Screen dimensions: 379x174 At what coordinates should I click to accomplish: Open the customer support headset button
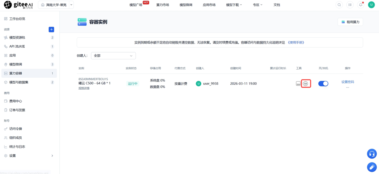pyautogui.click(x=372, y=154)
